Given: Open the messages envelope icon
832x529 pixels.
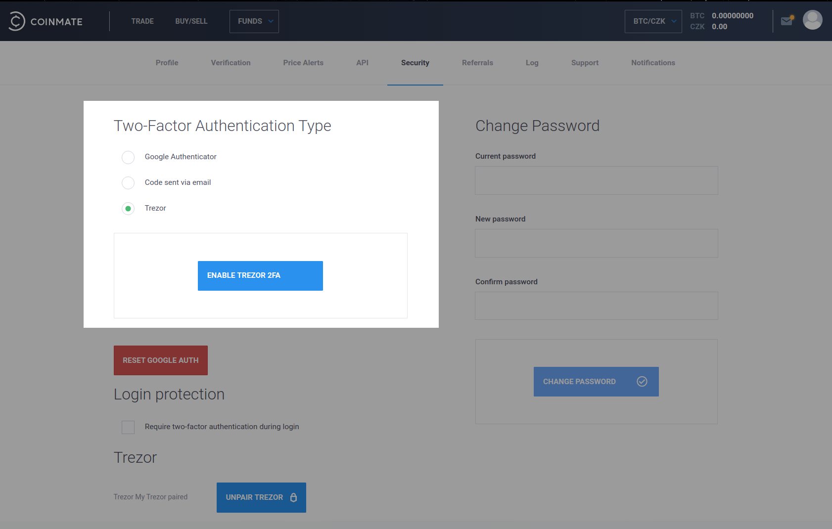Looking at the screenshot, I should [787, 21].
